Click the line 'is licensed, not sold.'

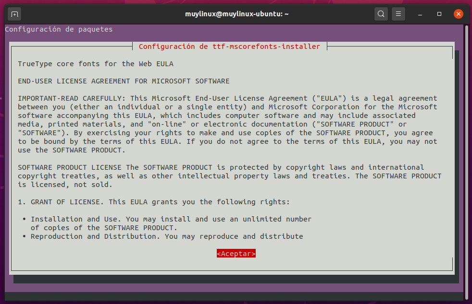pyautogui.click(x=65, y=185)
